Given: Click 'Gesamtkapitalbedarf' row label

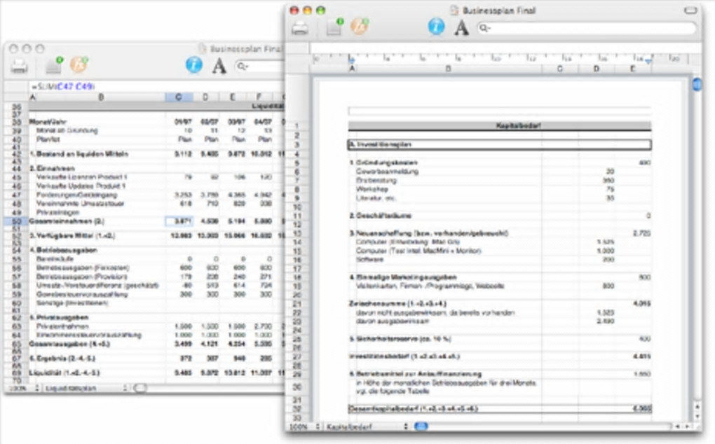Looking at the screenshot, I should click(x=413, y=408).
